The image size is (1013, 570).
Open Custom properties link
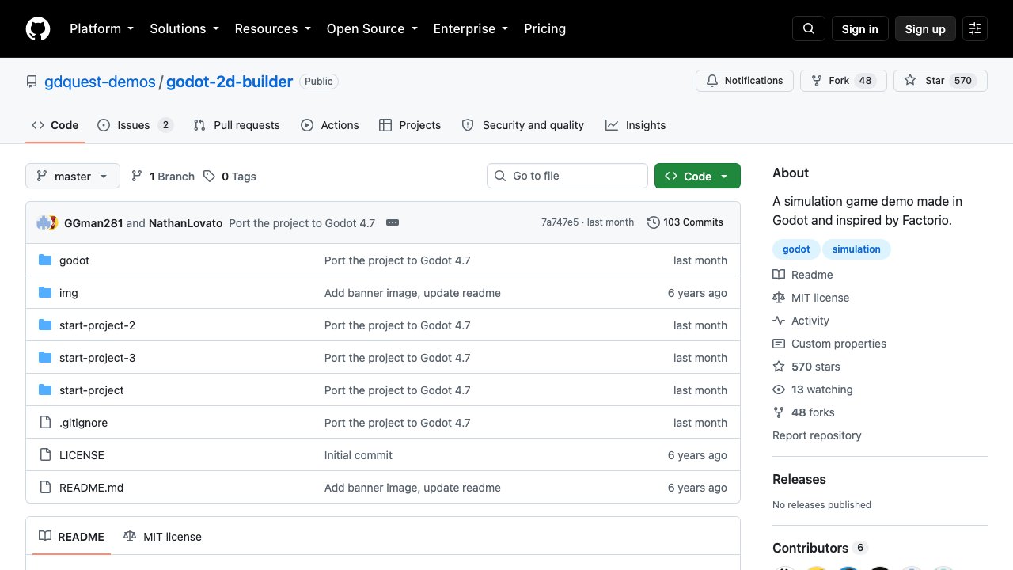point(829,344)
